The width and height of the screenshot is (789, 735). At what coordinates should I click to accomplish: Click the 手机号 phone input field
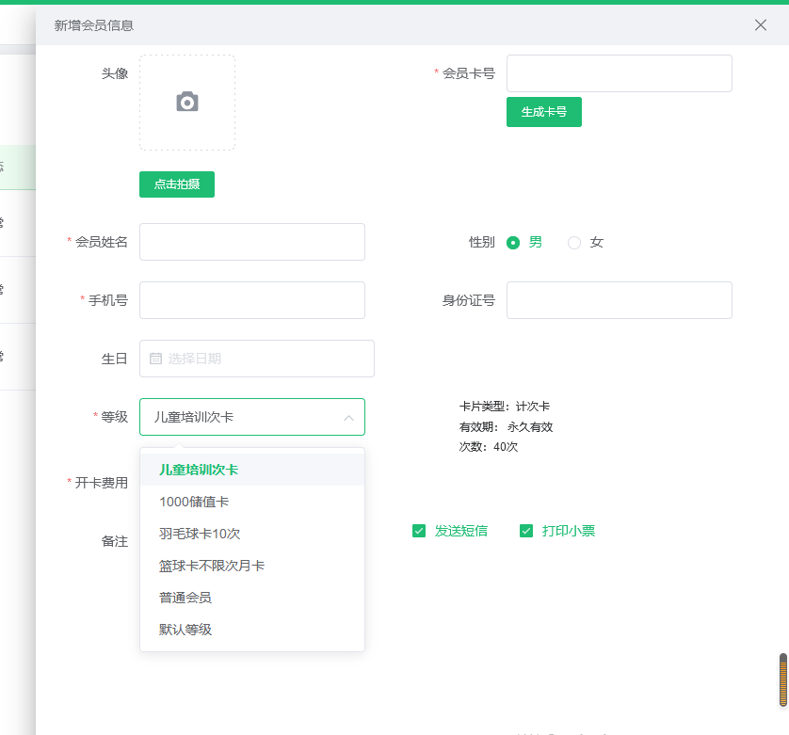pos(251,300)
